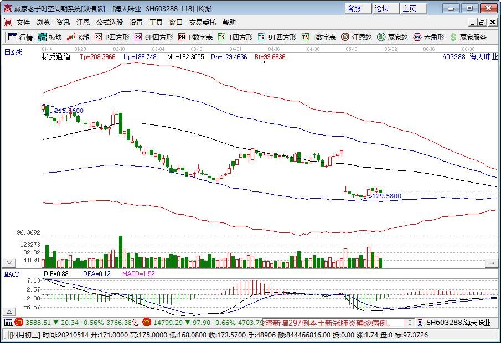Select the Dn=129.4636 indicator value
The width and height of the screenshot is (501, 343).
pos(229,57)
